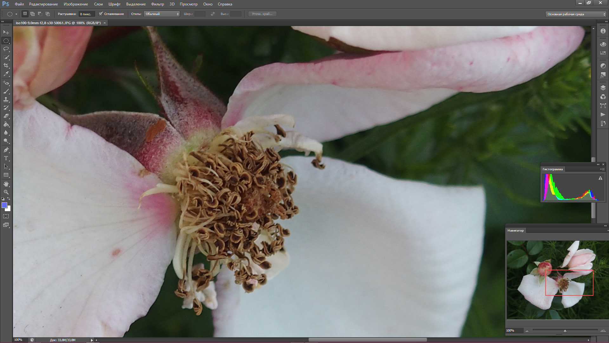Image resolution: width=609 pixels, height=343 pixels.
Task: Select the Lasso tool
Action: [6, 49]
